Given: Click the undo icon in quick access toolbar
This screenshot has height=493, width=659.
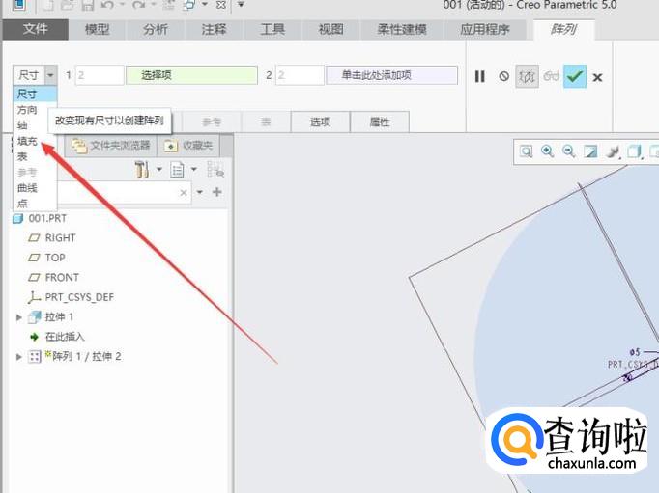Looking at the screenshot, I should pyautogui.click(x=107, y=4).
